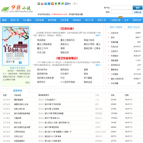Open featured title 《侯卫东官场笔记》

67,58
